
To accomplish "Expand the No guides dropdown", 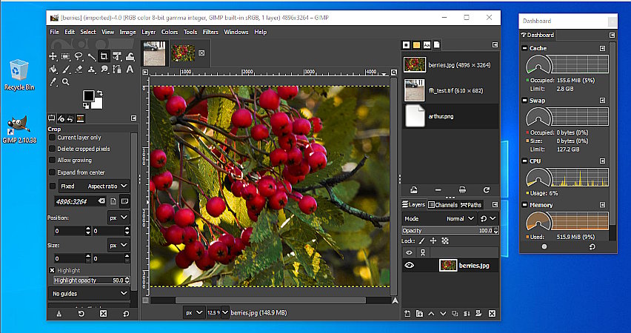I will (x=89, y=294).
